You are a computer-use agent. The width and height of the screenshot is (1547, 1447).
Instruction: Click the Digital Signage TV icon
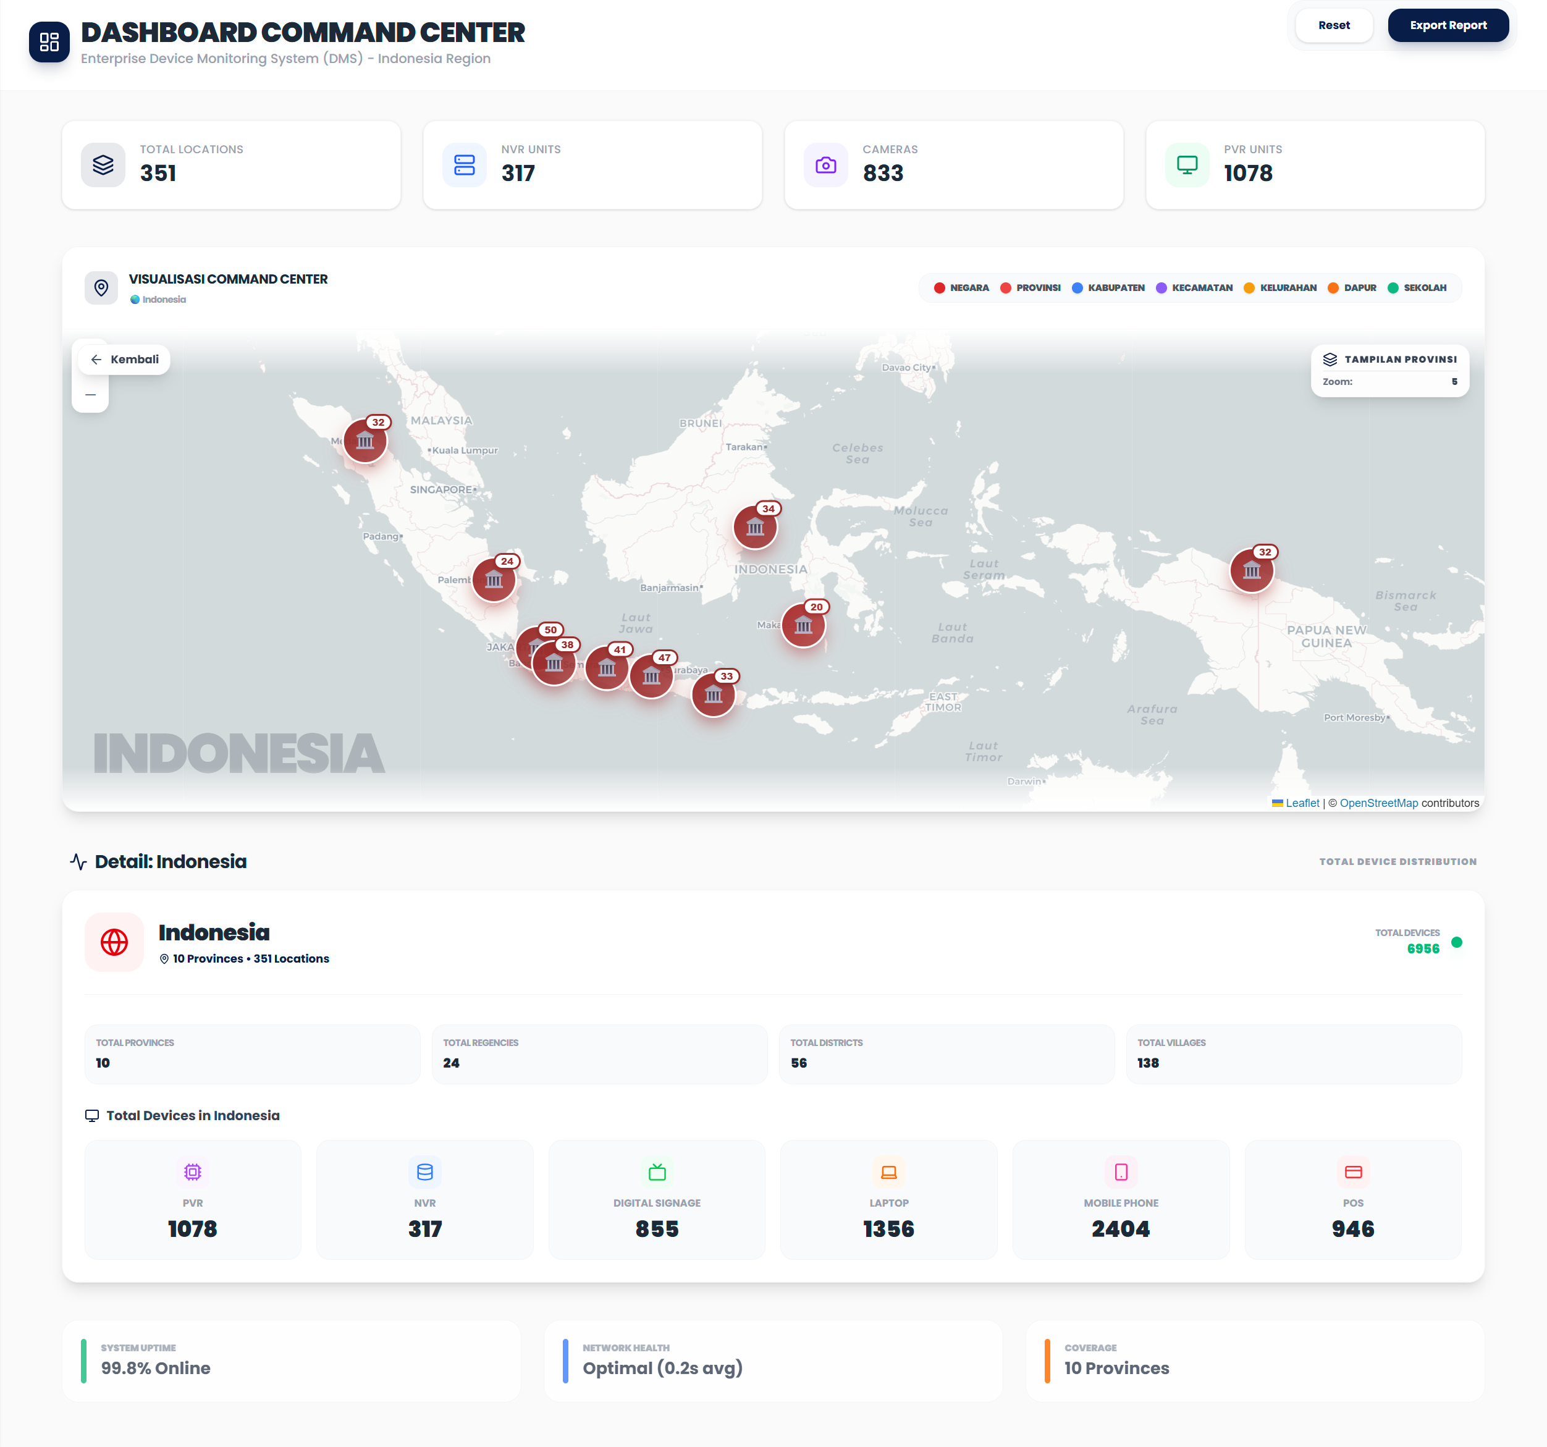[657, 1171]
